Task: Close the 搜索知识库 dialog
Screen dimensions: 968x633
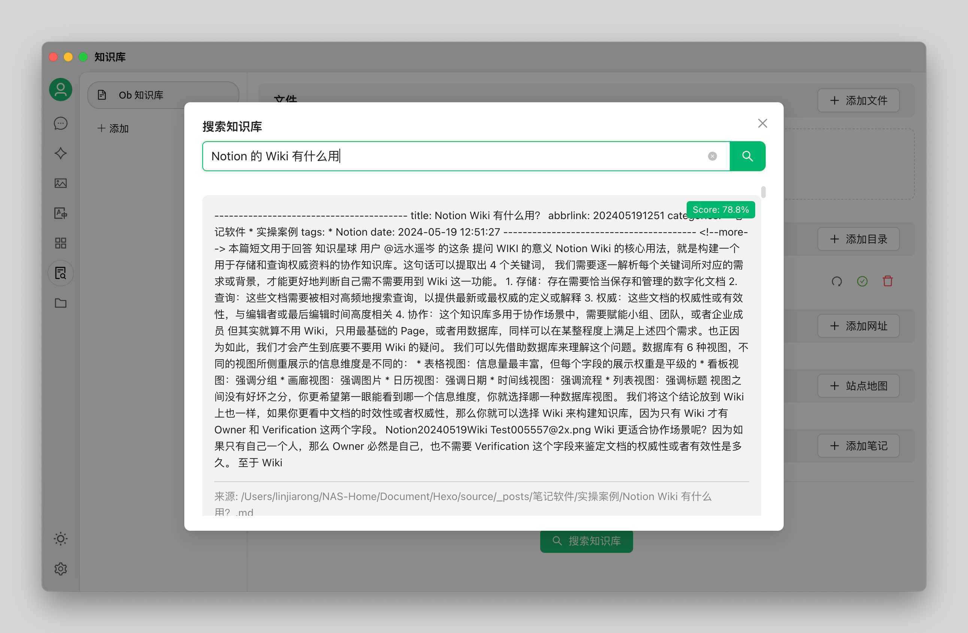Action: (763, 123)
